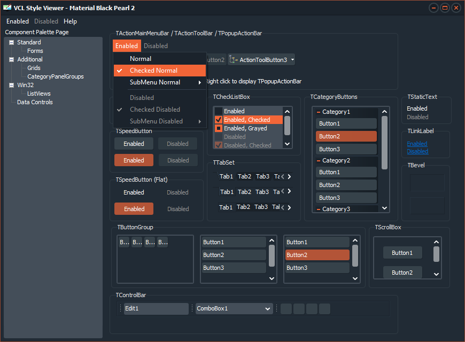The width and height of the screenshot is (465, 342).
Task: Open ActionToolButton3 dropdown arrow
Action: [x=292, y=60]
